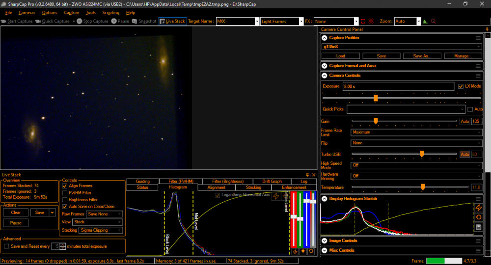The height and width of the screenshot is (265, 491).
Task: Click the green image histogram icon
Action: coord(425,21)
